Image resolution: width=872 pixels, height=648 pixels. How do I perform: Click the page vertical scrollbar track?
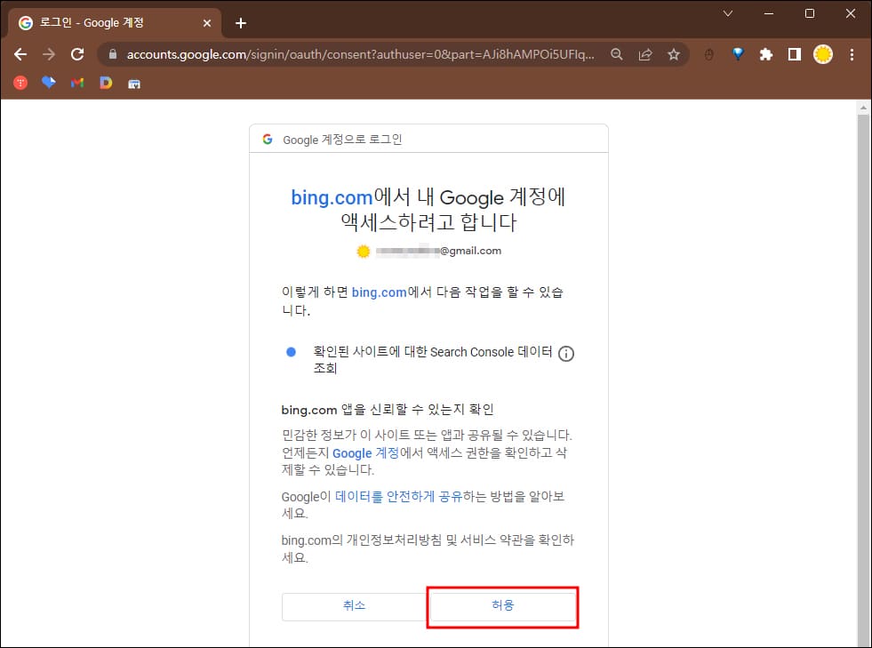pyautogui.click(x=863, y=379)
